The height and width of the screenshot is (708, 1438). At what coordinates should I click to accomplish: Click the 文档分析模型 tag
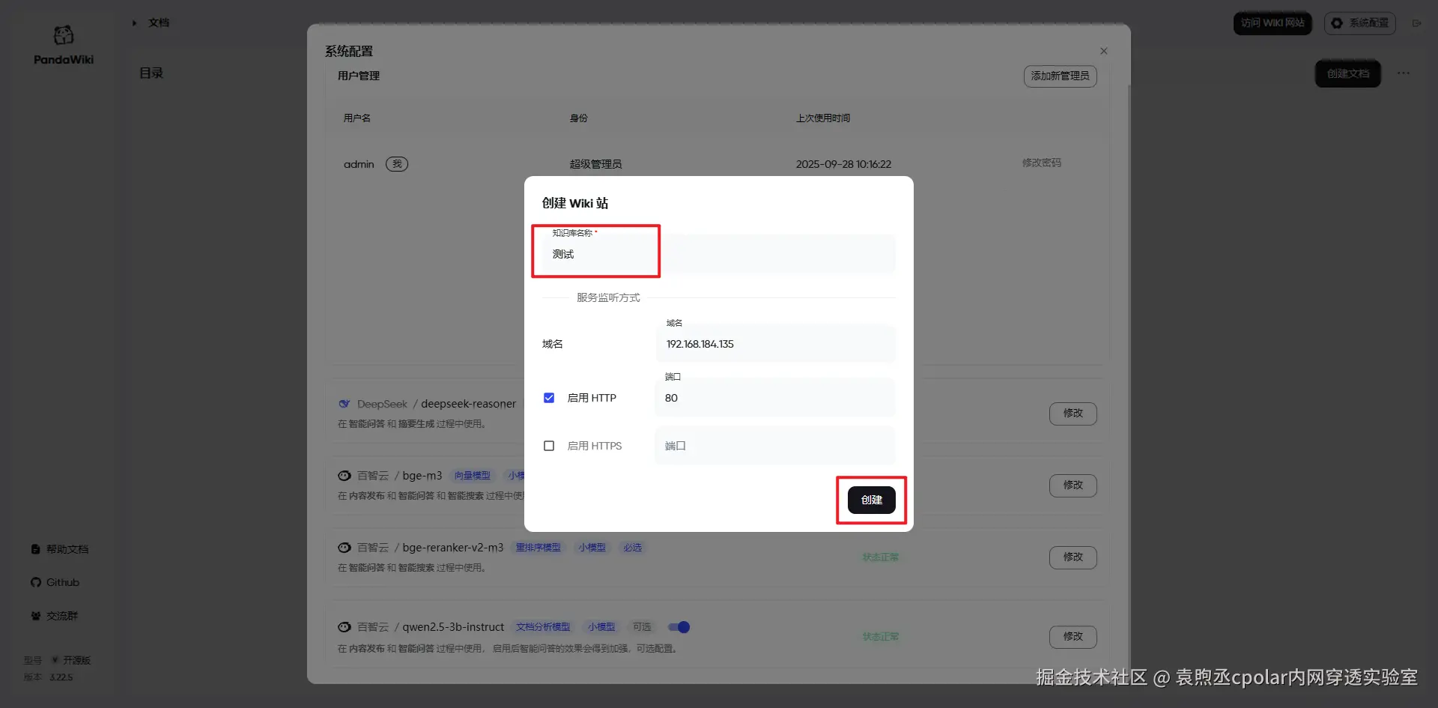coord(543,627)
